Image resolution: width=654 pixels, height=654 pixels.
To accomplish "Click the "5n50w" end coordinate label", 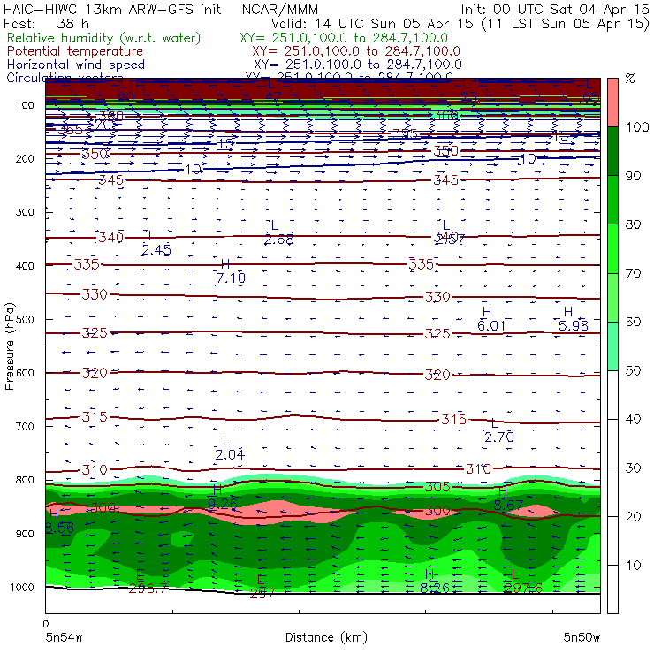I will [582, 637].
